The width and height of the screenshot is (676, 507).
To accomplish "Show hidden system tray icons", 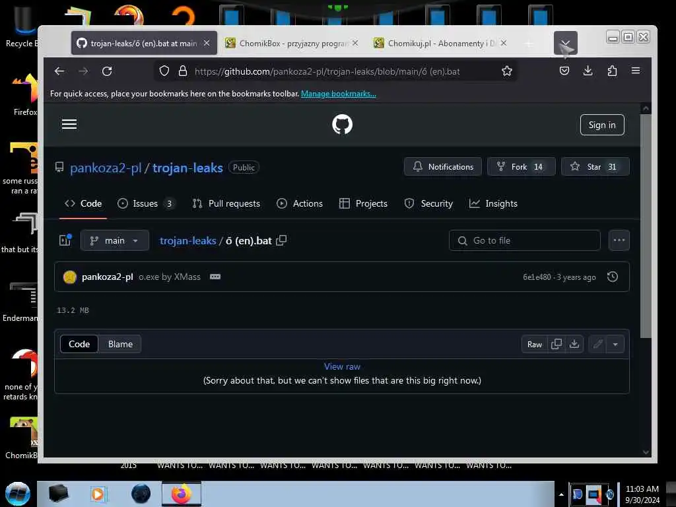I will pos(561,494).
